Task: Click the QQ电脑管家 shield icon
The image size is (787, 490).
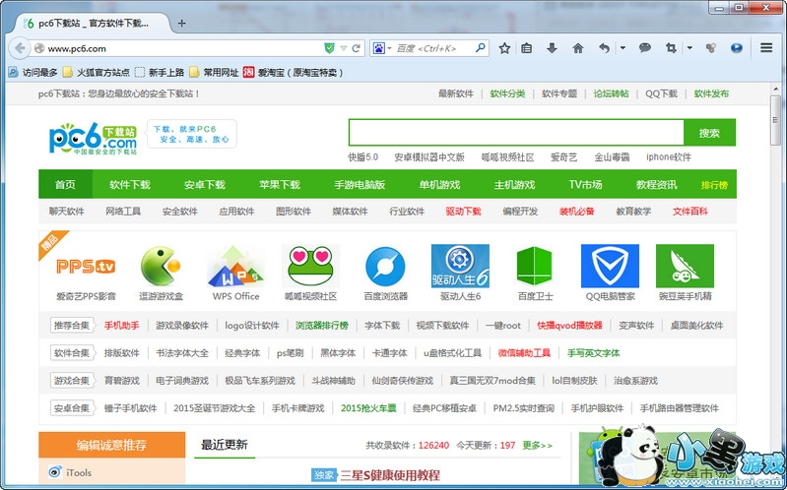Action: (610, 266)
